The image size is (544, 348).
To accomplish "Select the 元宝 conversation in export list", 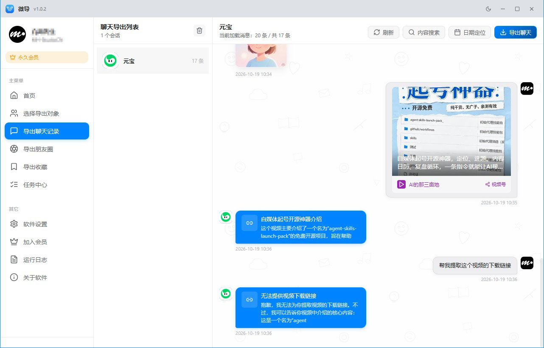I will pos(153,61).
